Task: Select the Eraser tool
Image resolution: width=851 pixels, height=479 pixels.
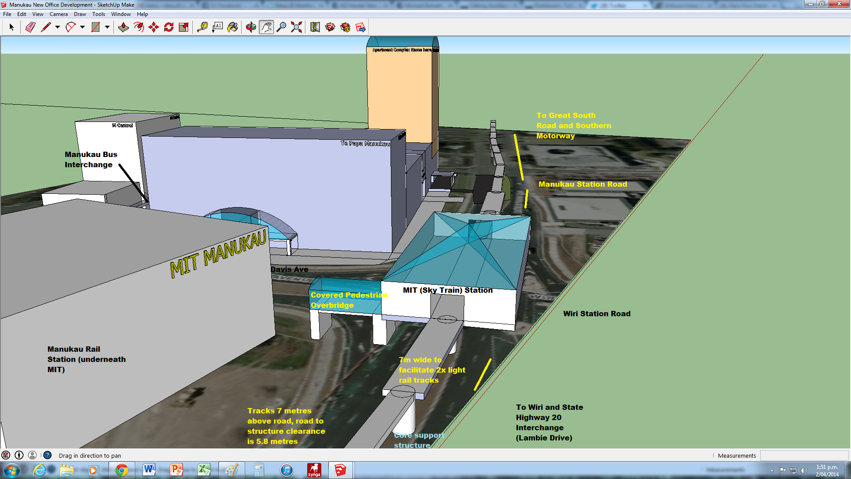Action: click(30, 27)
